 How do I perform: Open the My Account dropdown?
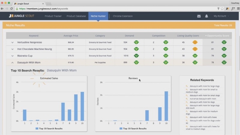click(x=221, y=16)
